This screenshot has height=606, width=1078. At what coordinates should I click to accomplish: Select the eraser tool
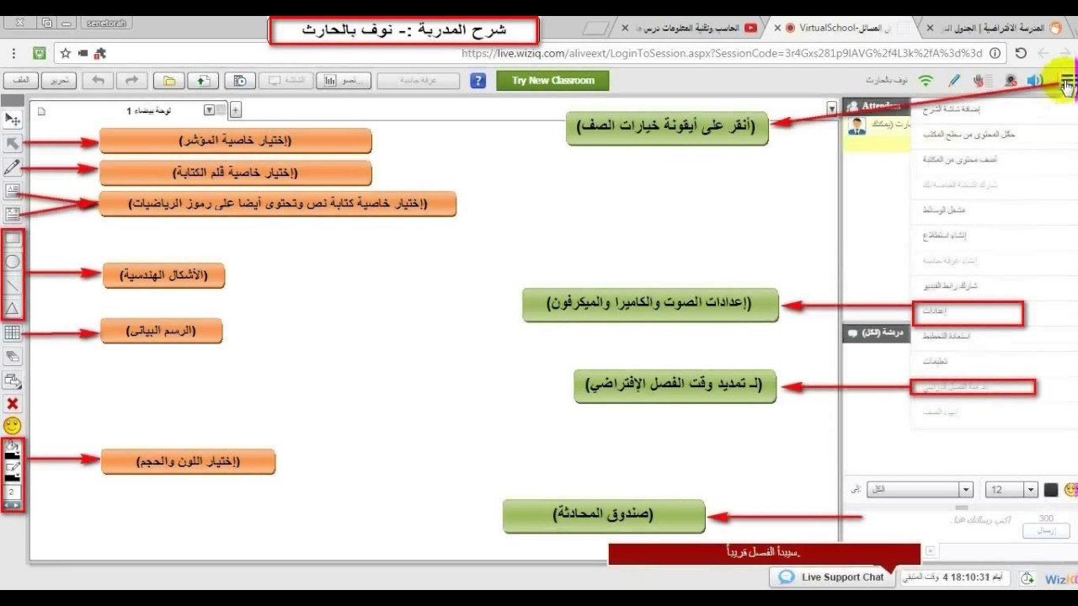coord(13,357)
